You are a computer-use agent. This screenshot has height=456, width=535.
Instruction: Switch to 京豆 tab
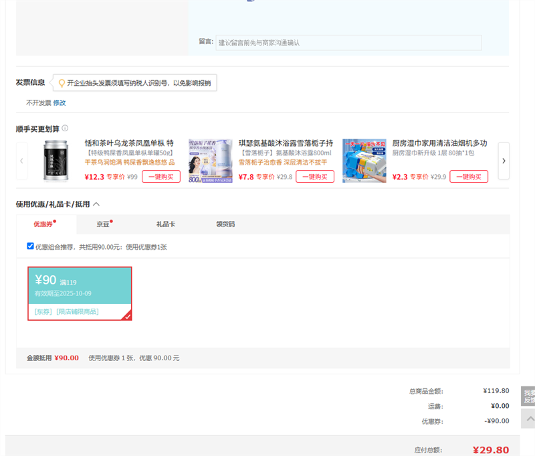point(103,224)
